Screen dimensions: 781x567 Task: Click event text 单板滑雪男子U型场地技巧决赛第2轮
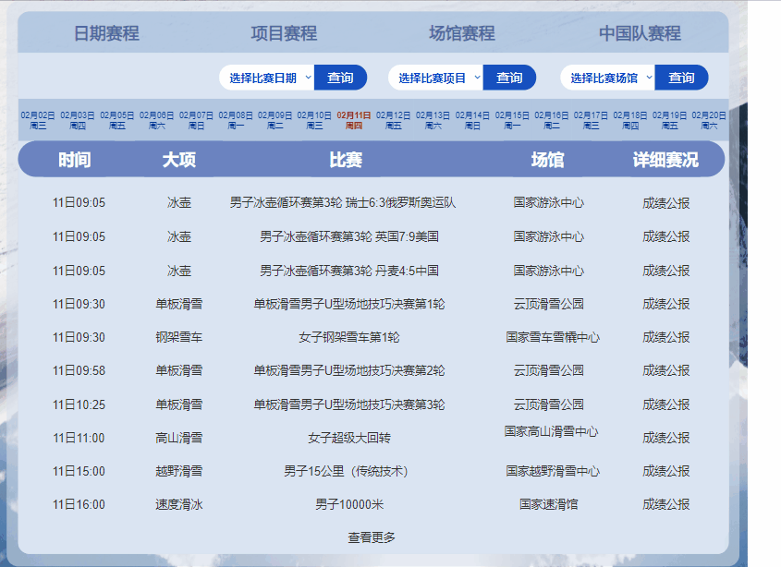click(x=349, y=371)
